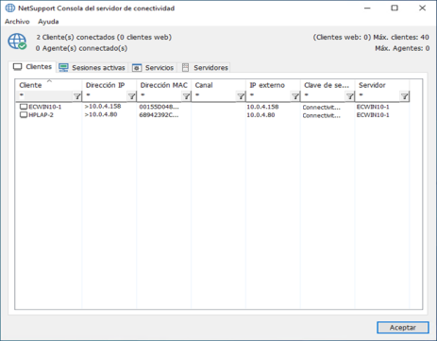Open the Ayuda menu
Image resolution: width=437 pixels, height=341 pixels.
click(48, 22)
